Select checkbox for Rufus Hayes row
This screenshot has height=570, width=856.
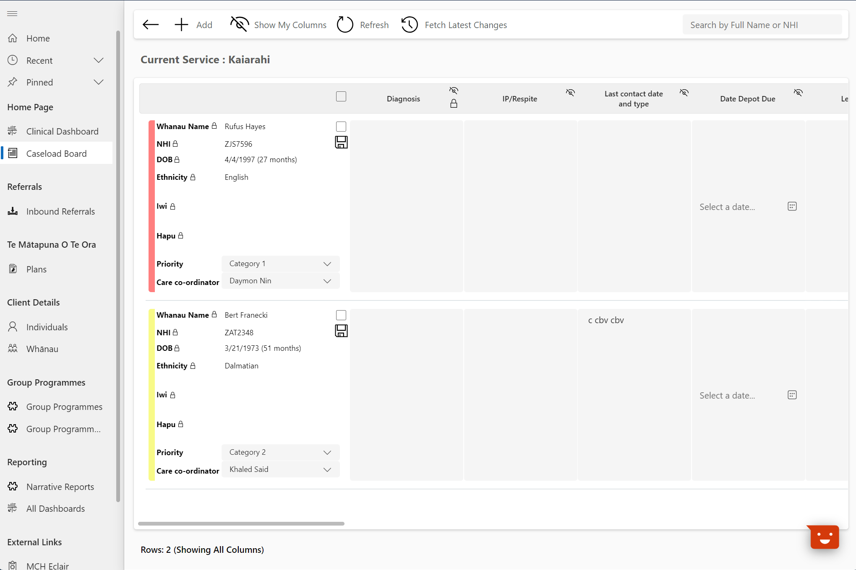[342, 127]
